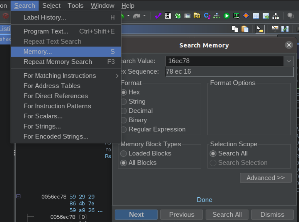
Task: Click the orange diamond toolbar icon
Action: click(246, 16)
